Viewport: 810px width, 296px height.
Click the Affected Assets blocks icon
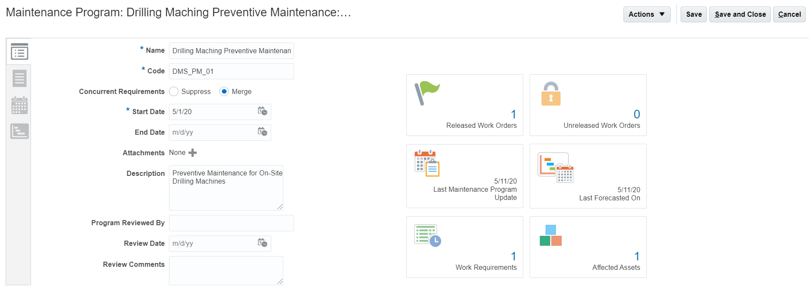(x=551, y=236)
